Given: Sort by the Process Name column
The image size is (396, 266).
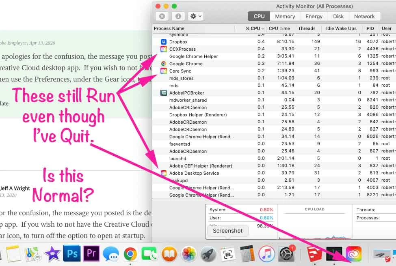Looking at the screenshot, I should (194, 28).
